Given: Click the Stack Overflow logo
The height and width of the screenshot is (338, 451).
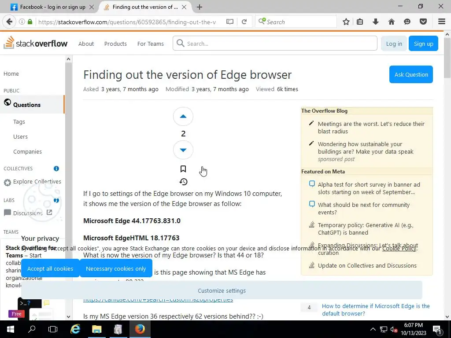Looking at the screenshot, I should point(35,43).
